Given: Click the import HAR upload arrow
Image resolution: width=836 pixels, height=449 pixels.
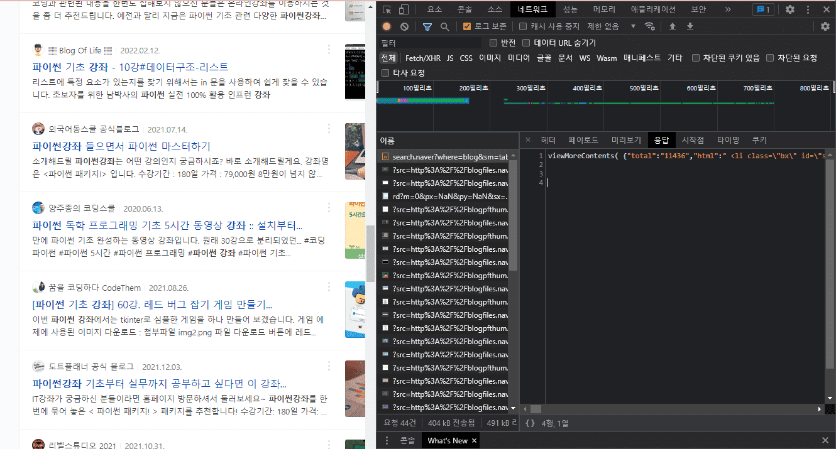Looking at the screenshot, I should pyautogui.click(x=673, y=26).
